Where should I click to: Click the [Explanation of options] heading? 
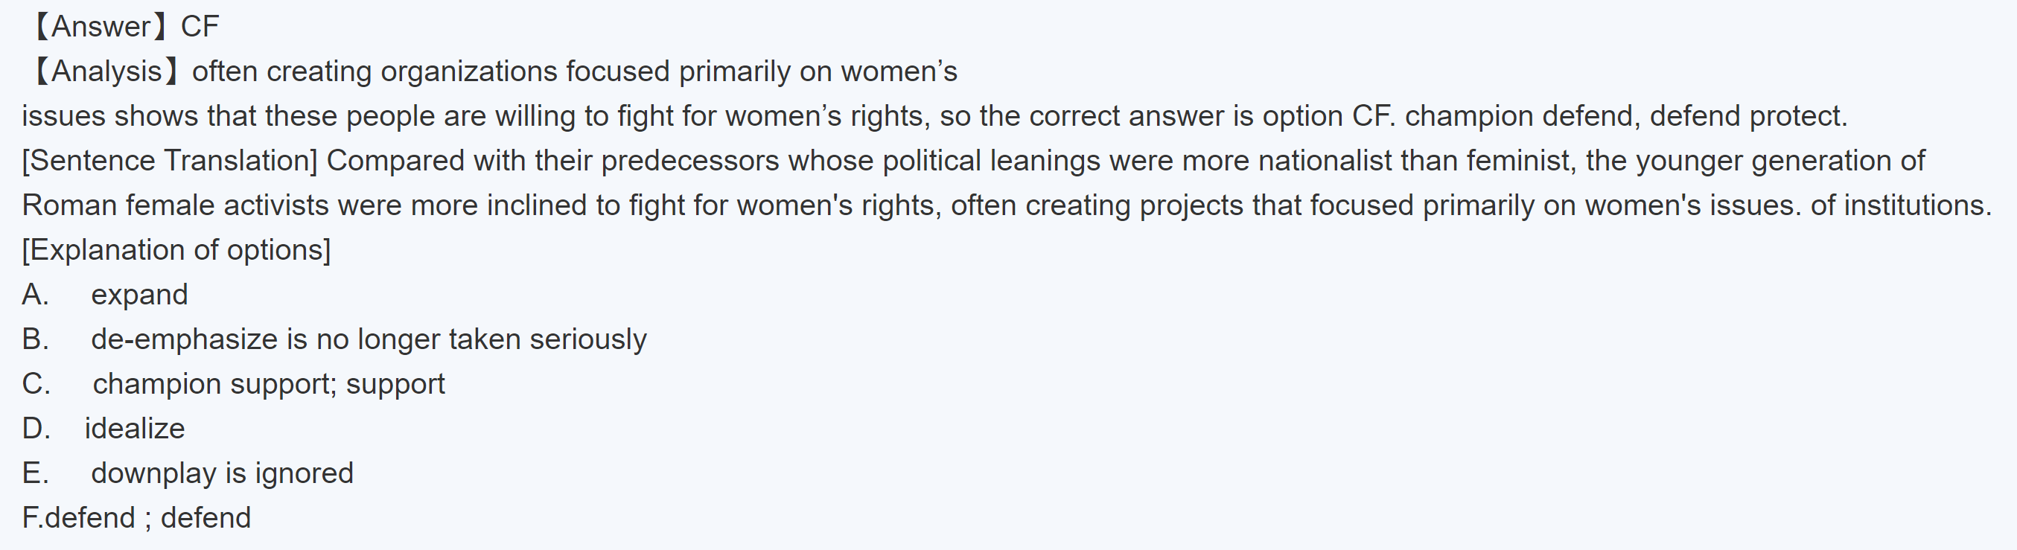(x=176, y=249)
